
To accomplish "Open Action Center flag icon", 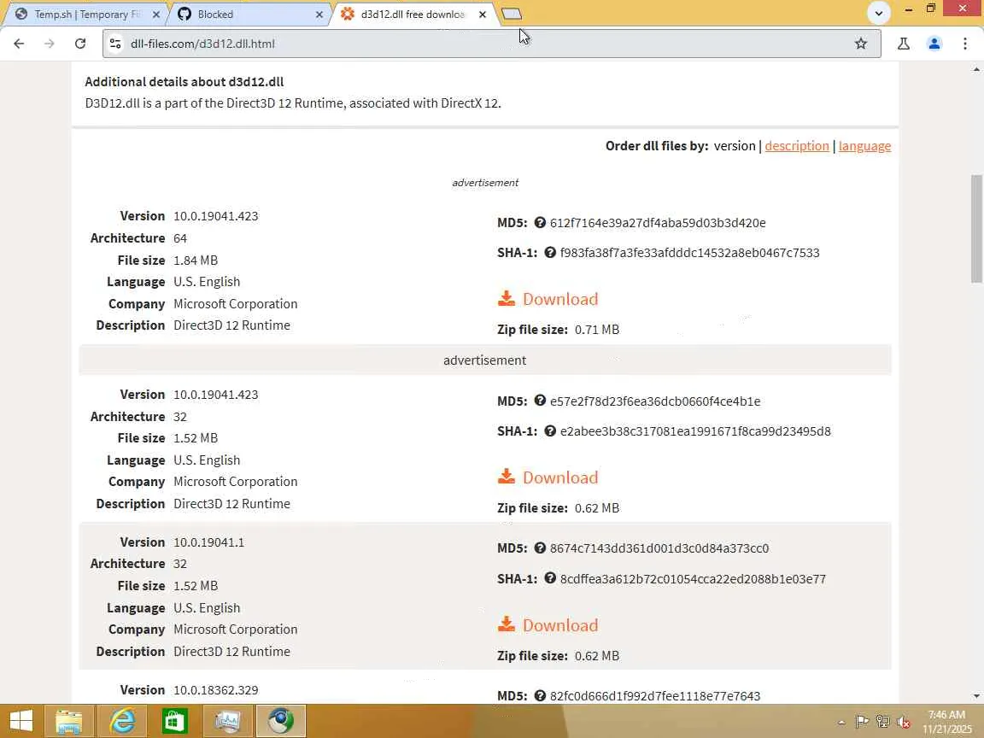I will pos(862,722).
